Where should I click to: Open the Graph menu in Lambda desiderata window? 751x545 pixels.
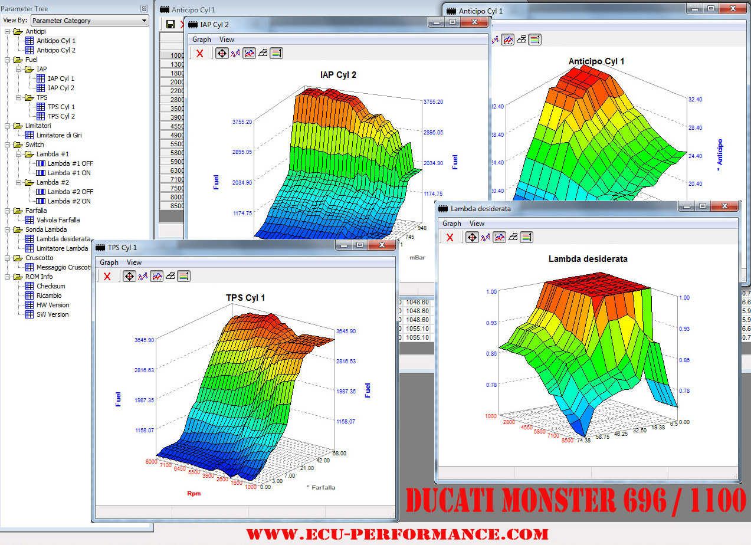coord(452,224)
